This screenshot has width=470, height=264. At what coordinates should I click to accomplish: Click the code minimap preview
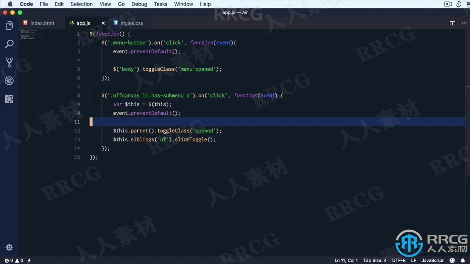coord(31,35)
